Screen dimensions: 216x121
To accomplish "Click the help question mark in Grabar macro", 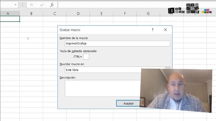I will pos(153,30).
